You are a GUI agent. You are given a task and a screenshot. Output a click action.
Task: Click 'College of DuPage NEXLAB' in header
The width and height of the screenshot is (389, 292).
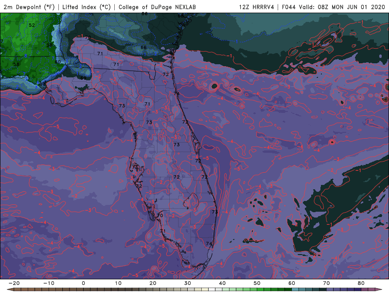(157, 7)
